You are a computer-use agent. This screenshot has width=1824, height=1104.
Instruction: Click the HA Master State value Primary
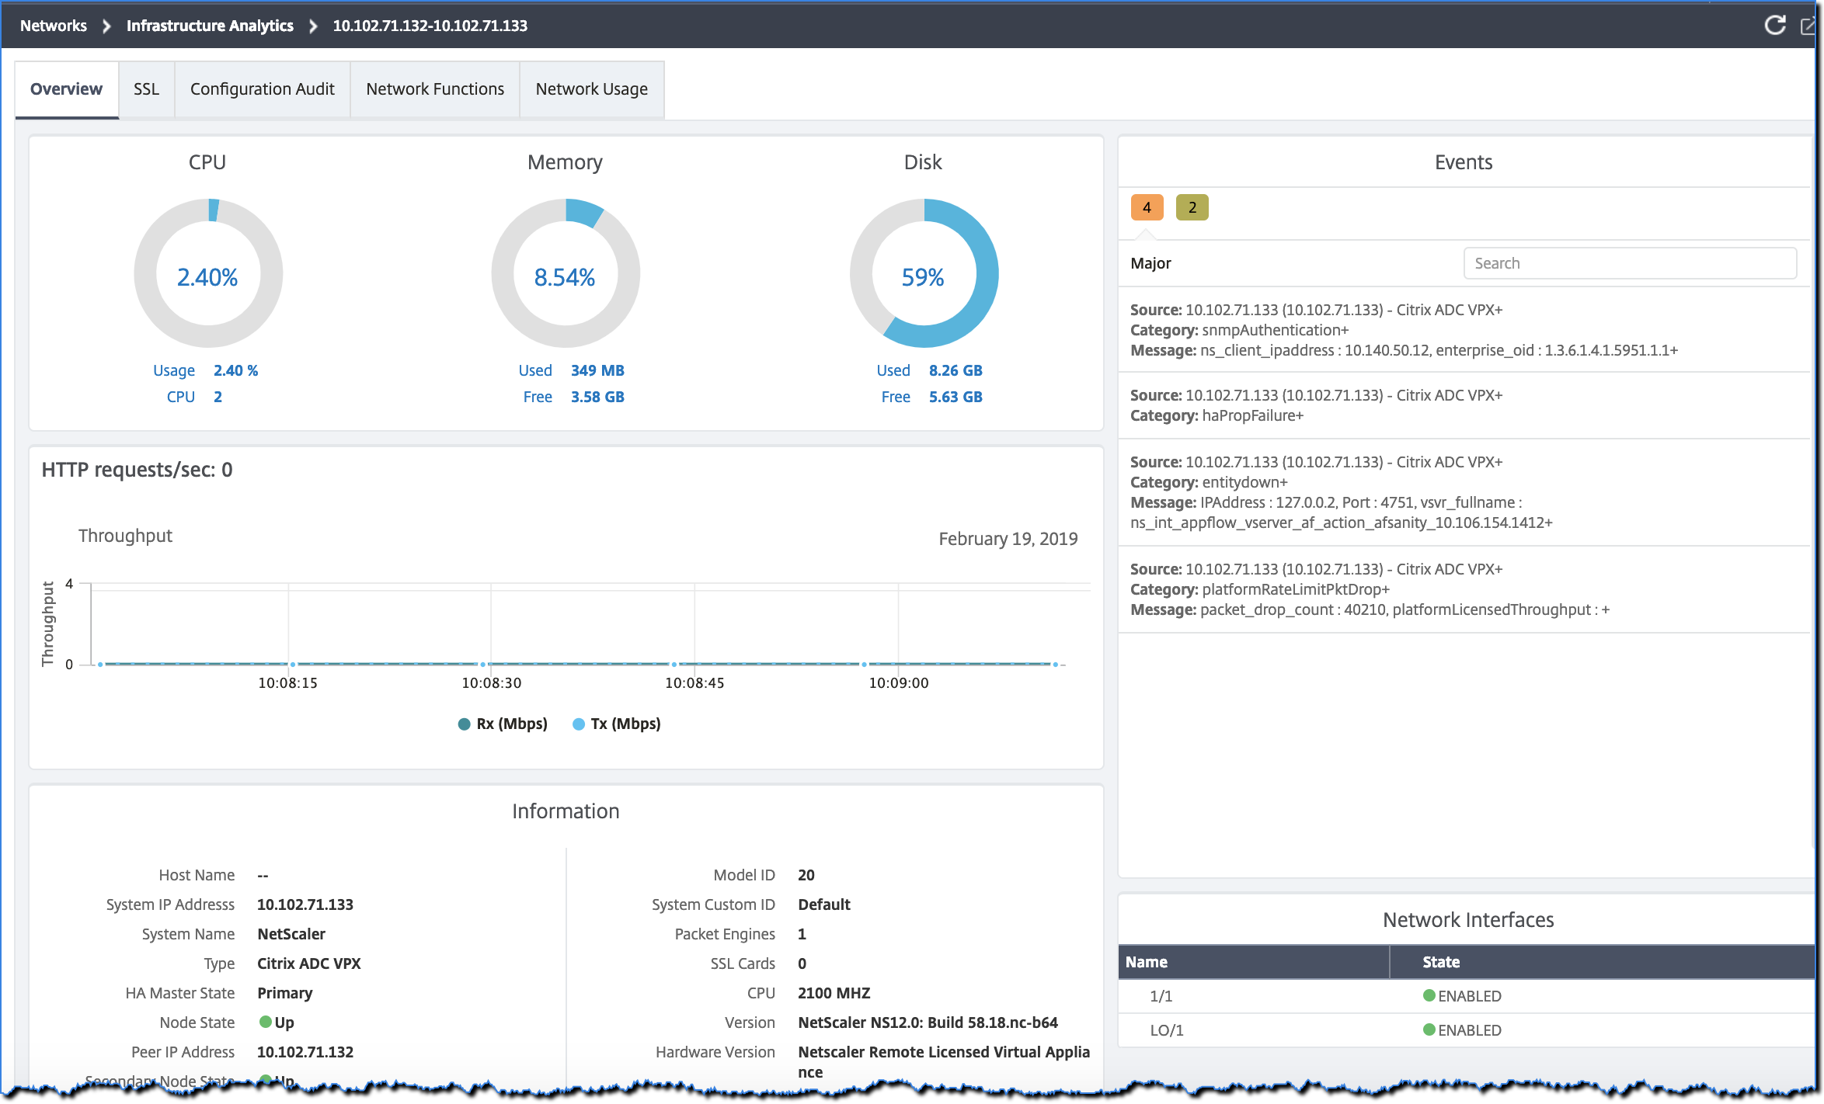pos(284,993)
